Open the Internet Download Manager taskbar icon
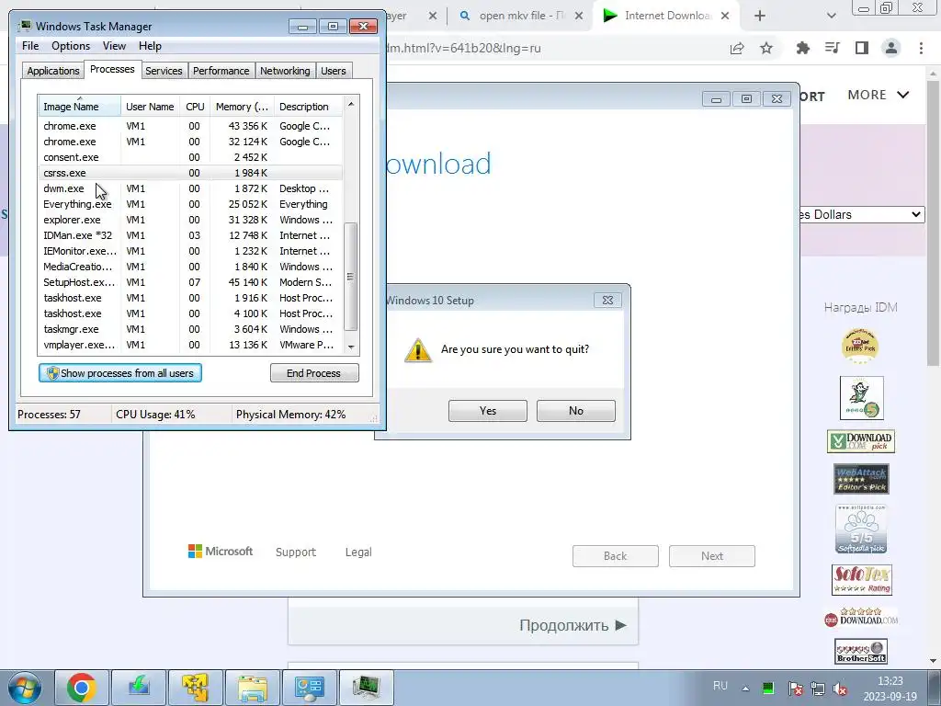 pos(139,688)
